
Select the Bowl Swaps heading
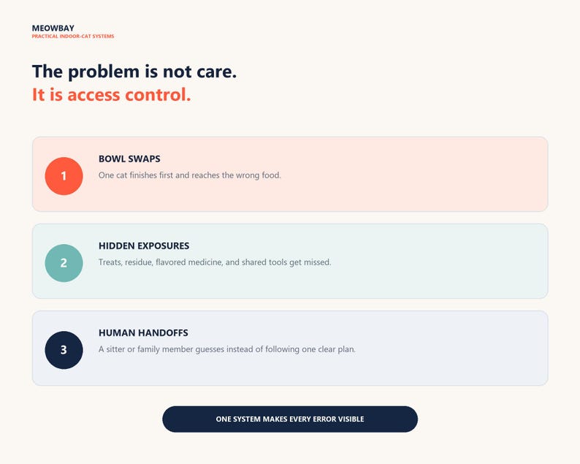point(129,159)
